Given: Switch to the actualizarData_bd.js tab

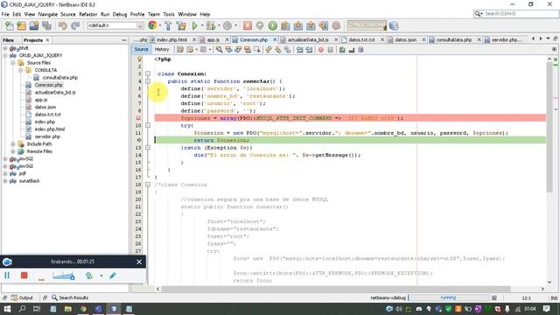Looking at the screenshot, I should tap(307, 39).
